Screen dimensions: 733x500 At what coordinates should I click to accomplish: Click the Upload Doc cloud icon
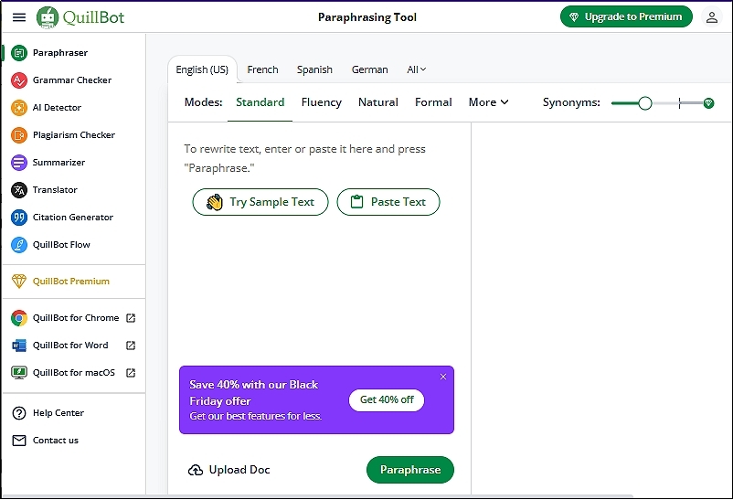point(196,470)
